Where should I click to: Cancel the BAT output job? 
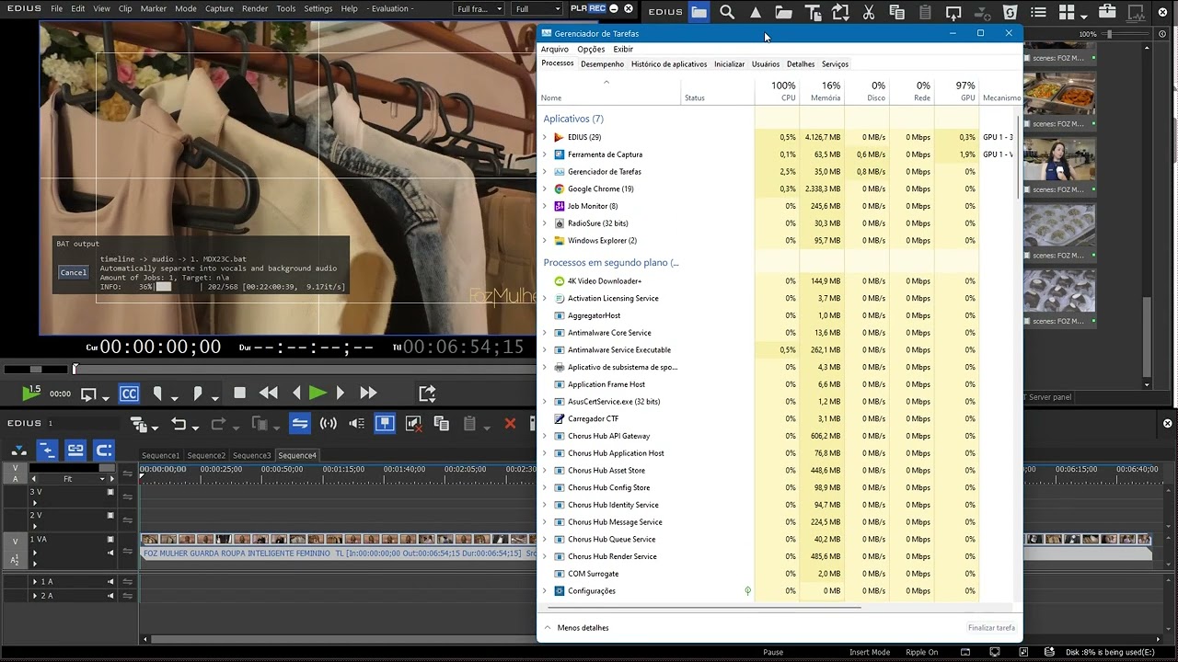73,272
